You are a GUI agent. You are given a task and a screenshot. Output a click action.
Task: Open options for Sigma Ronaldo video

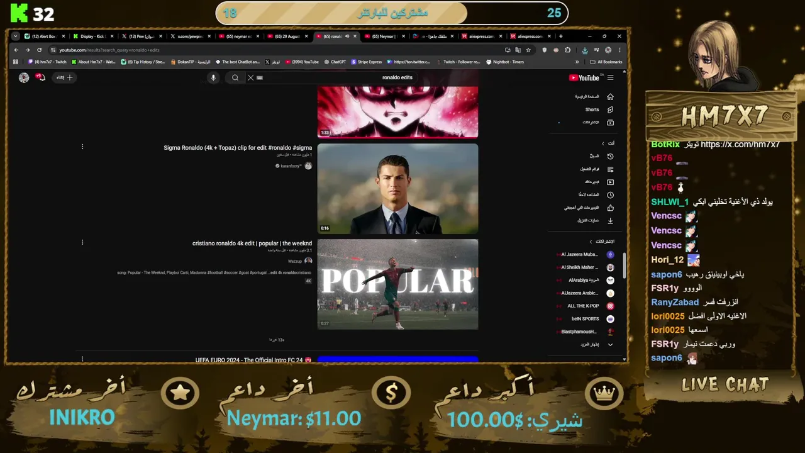pos(82,147)
